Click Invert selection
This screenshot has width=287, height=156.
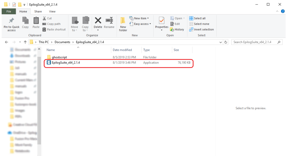click(x=201, y=29)
